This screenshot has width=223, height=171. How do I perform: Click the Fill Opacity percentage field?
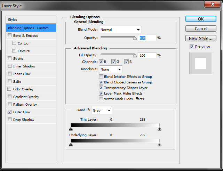(147, 55)
